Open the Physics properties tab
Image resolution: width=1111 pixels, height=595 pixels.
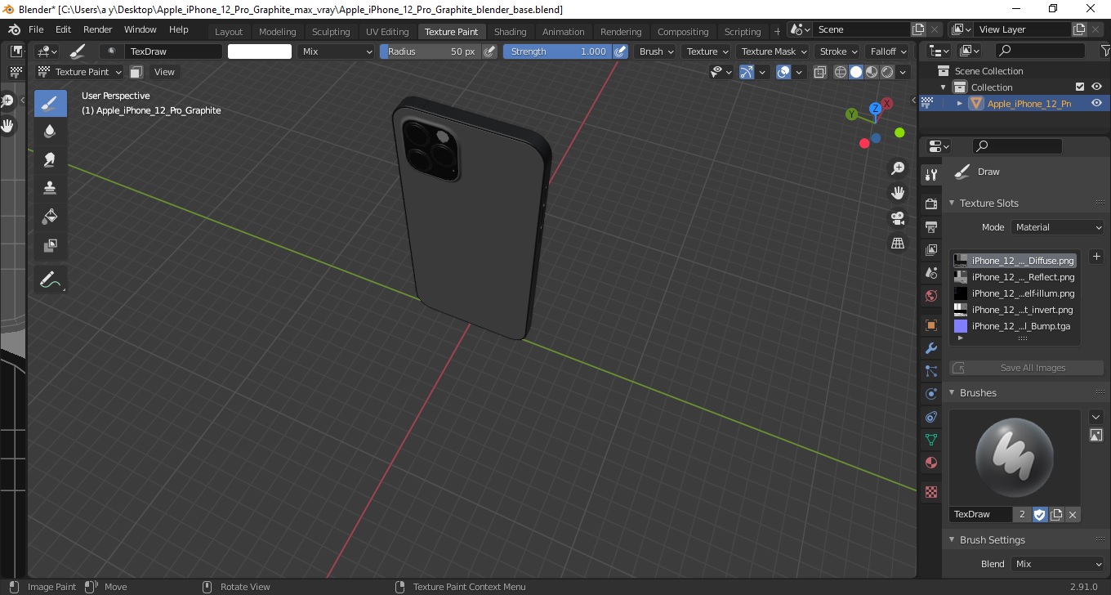tap(930, 394)
